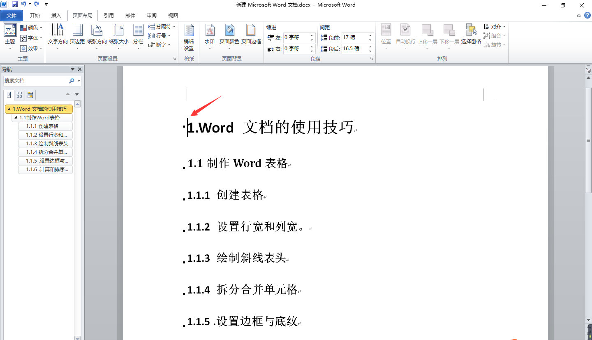Open theme Effects (效果) menu
The width and height of the screenshot is (592, 340).
tap(31, 48)
